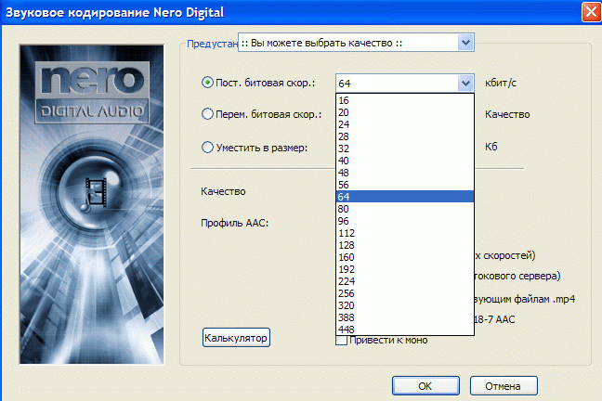Image resolution: width=602 pixels, height=401 pixels.
Task: Cancel with the Отмена button
Action: (x=504, y=385)
